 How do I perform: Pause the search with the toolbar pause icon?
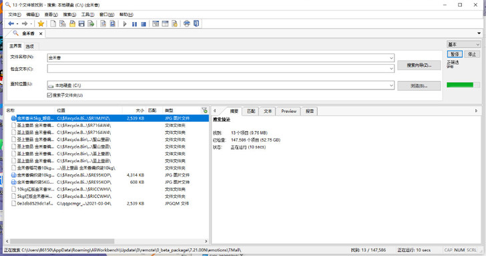(x=134, y=24)
